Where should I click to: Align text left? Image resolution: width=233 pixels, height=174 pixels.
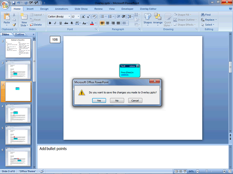[x=102, y=23]
